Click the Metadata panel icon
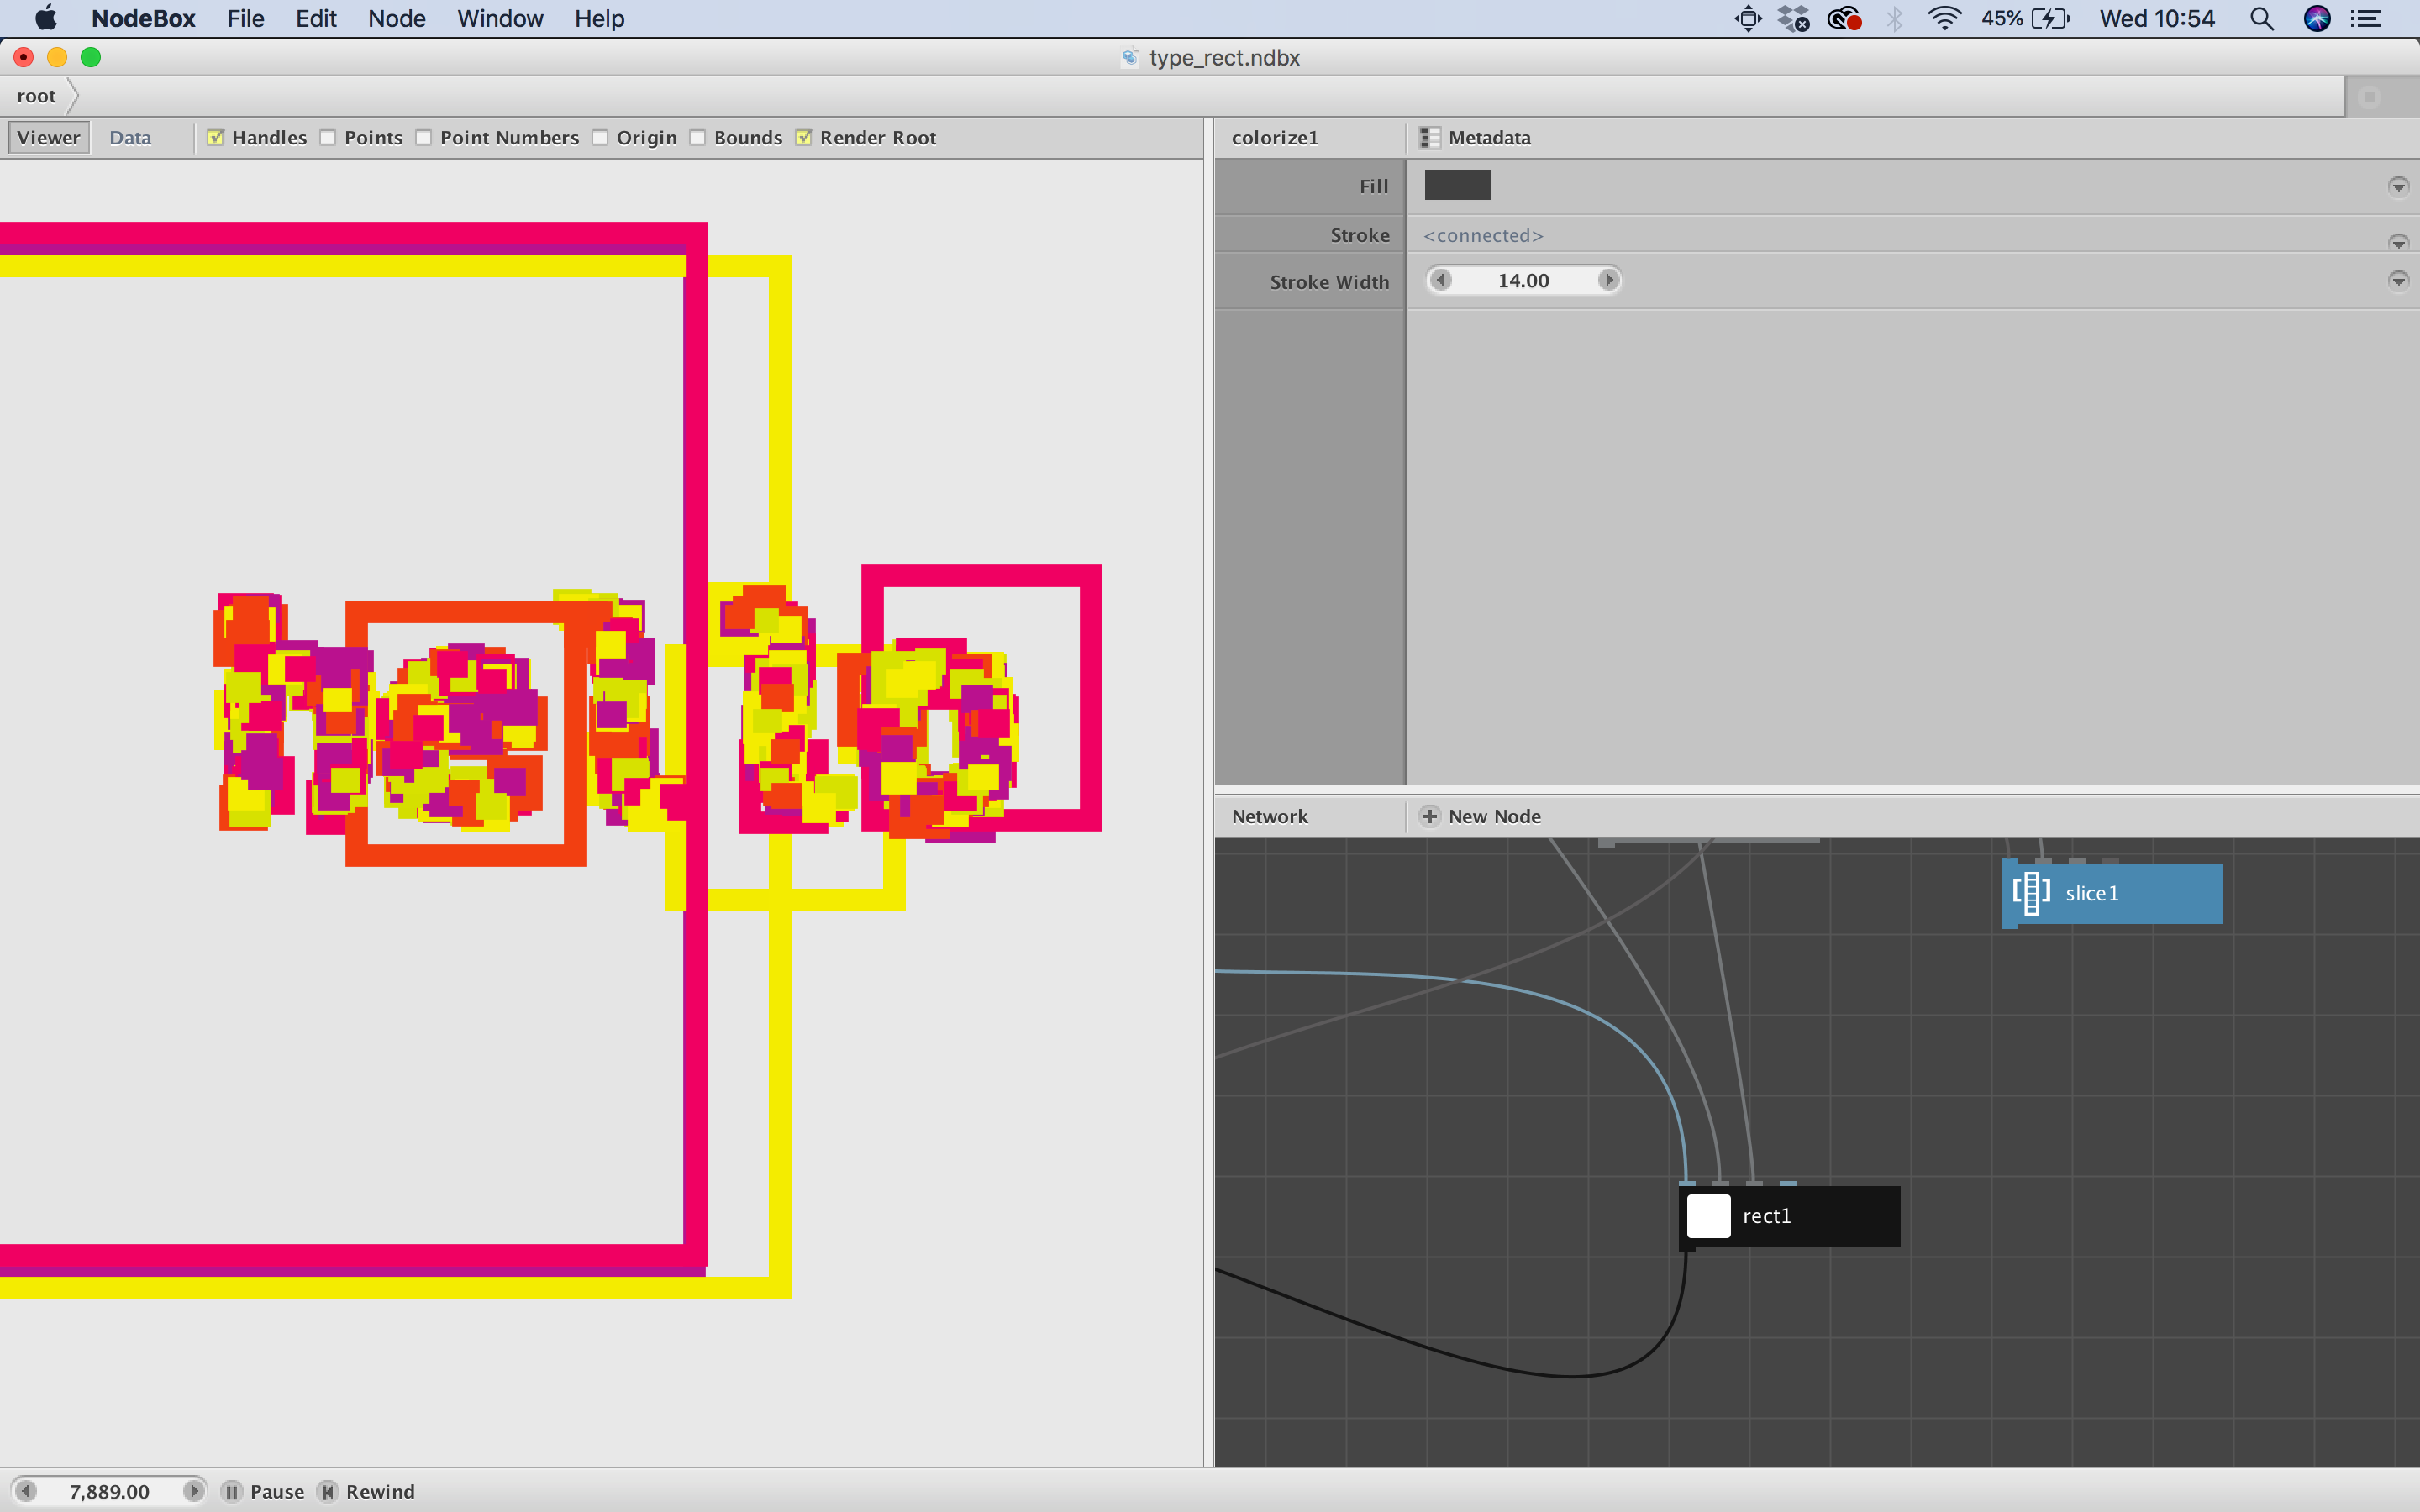 1430,138
